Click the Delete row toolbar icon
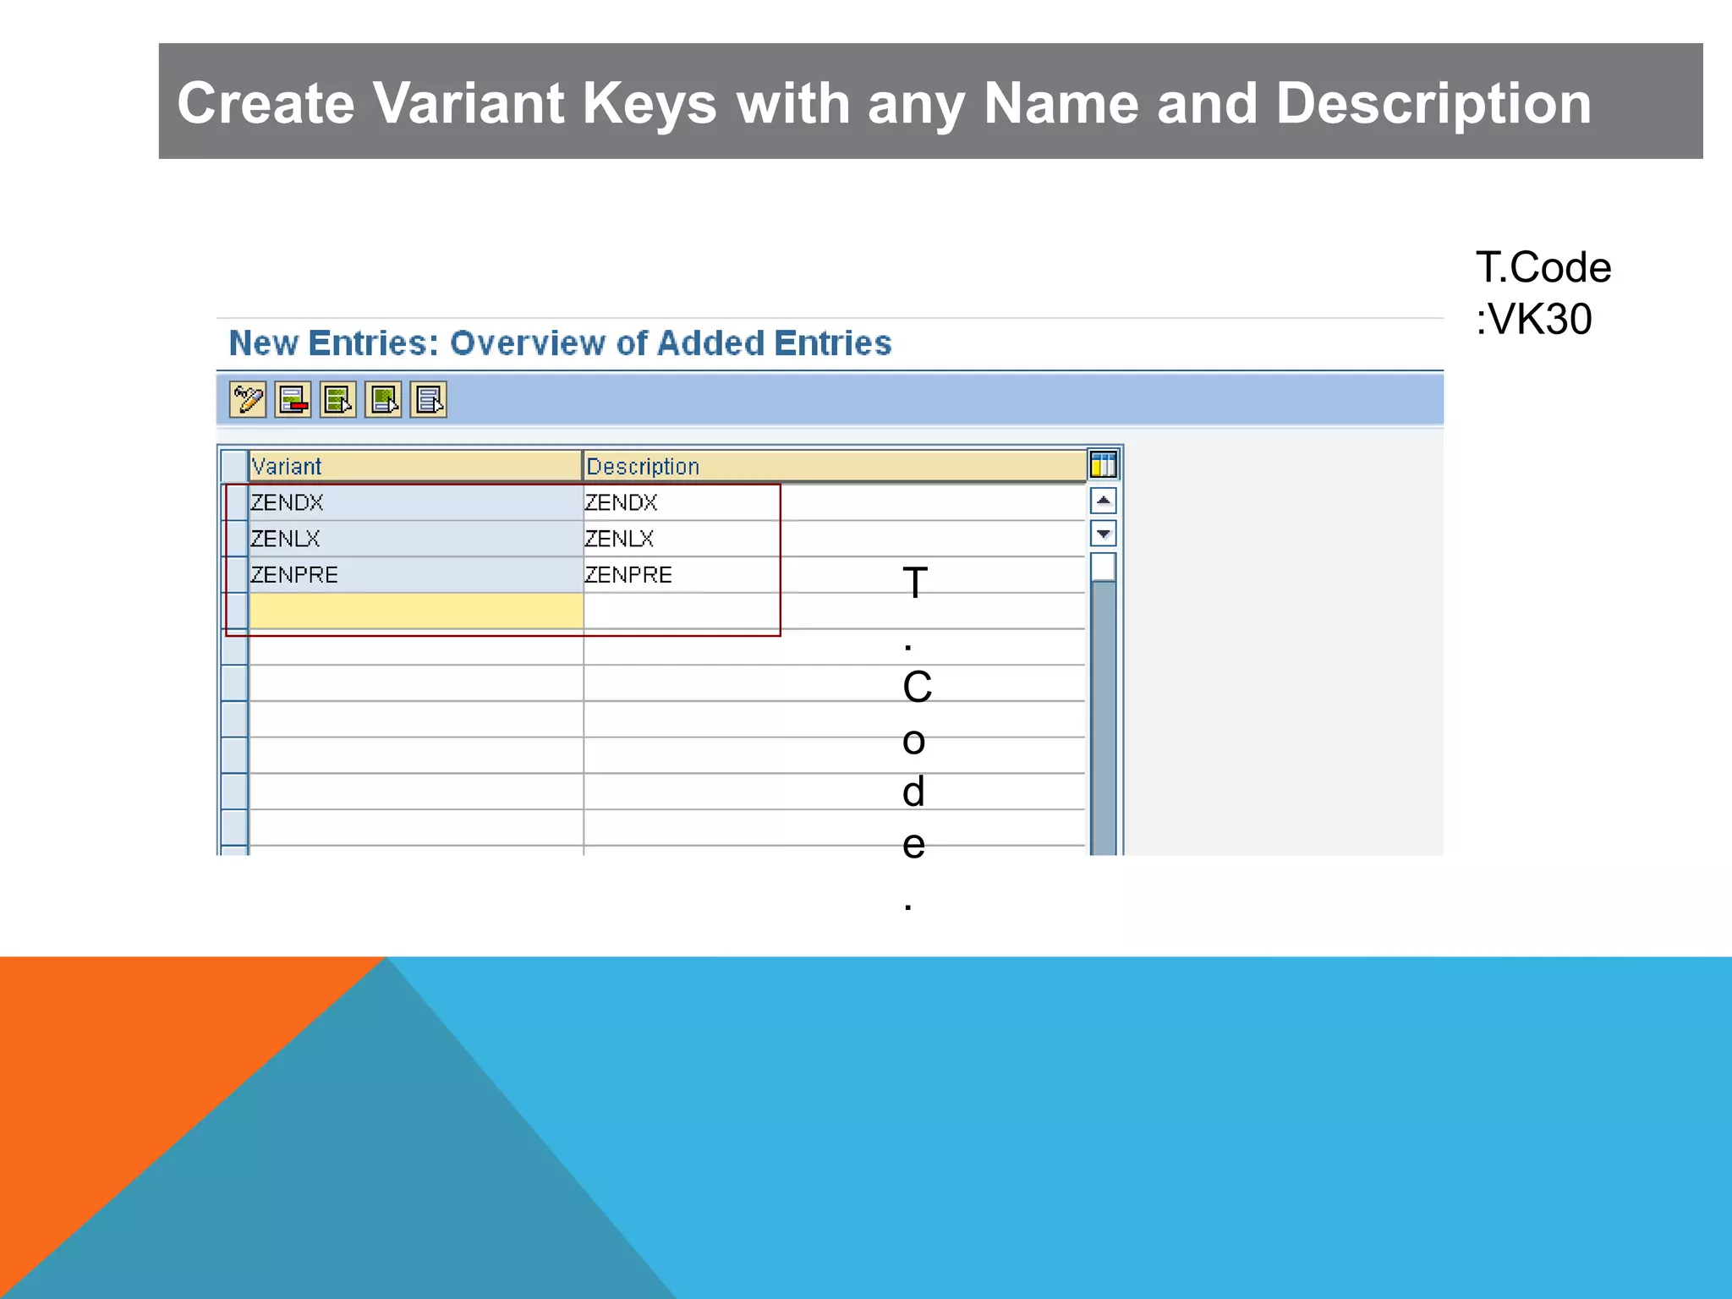The width and height of the screenshot is (1732, 1299). pos(293,399)
